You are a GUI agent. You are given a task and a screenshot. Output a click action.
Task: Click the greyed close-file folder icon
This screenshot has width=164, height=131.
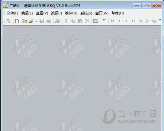click(49, 21)
